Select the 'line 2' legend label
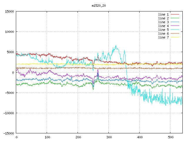188x141 pixels. 164,18
